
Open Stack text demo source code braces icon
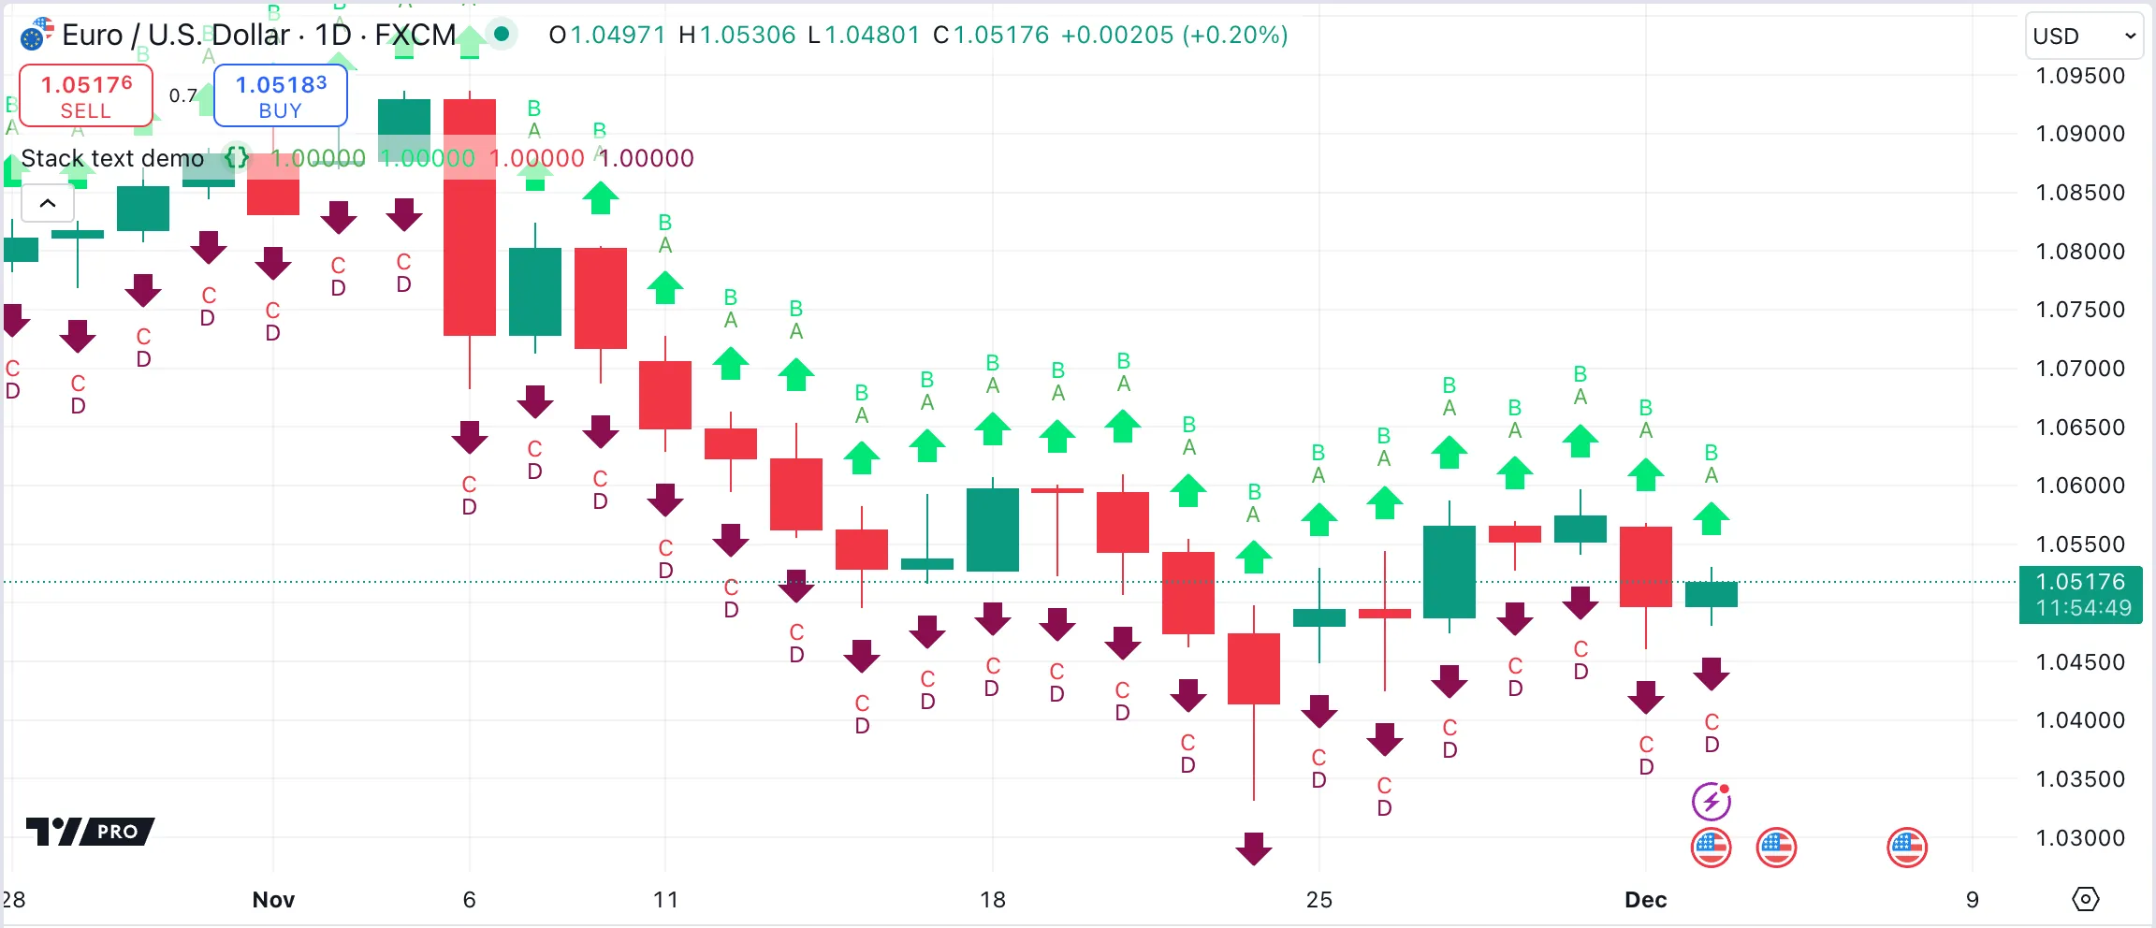238,157
